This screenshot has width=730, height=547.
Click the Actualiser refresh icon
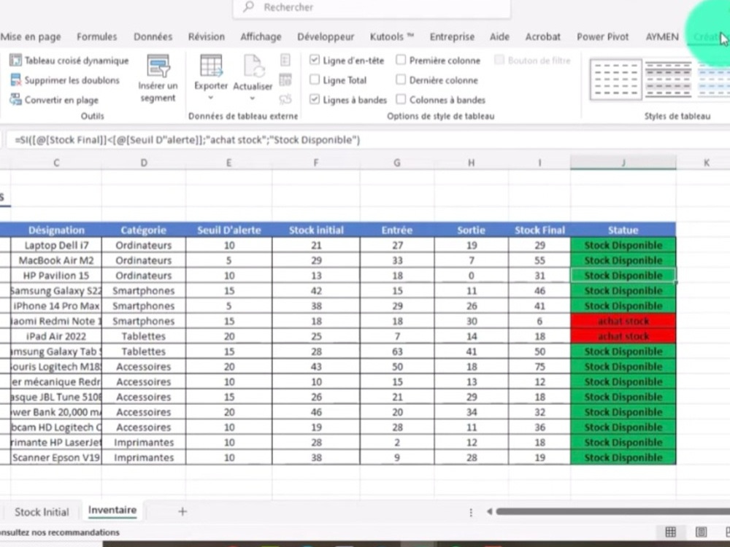(253, 66)
